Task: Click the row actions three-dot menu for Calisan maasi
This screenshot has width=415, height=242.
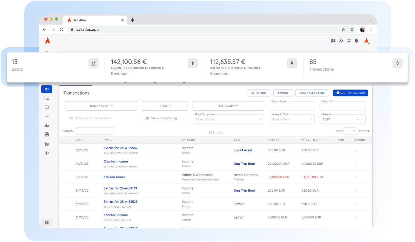Action: [x=356, y=177]
